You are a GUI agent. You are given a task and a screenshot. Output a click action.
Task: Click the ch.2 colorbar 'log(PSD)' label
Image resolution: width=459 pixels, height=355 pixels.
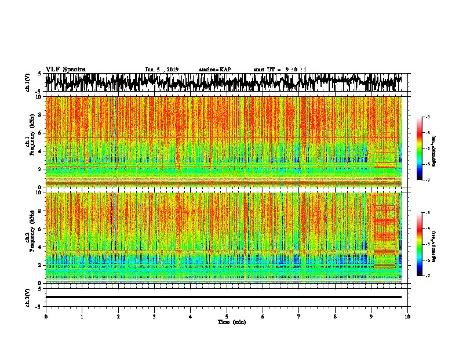(434, 247)
